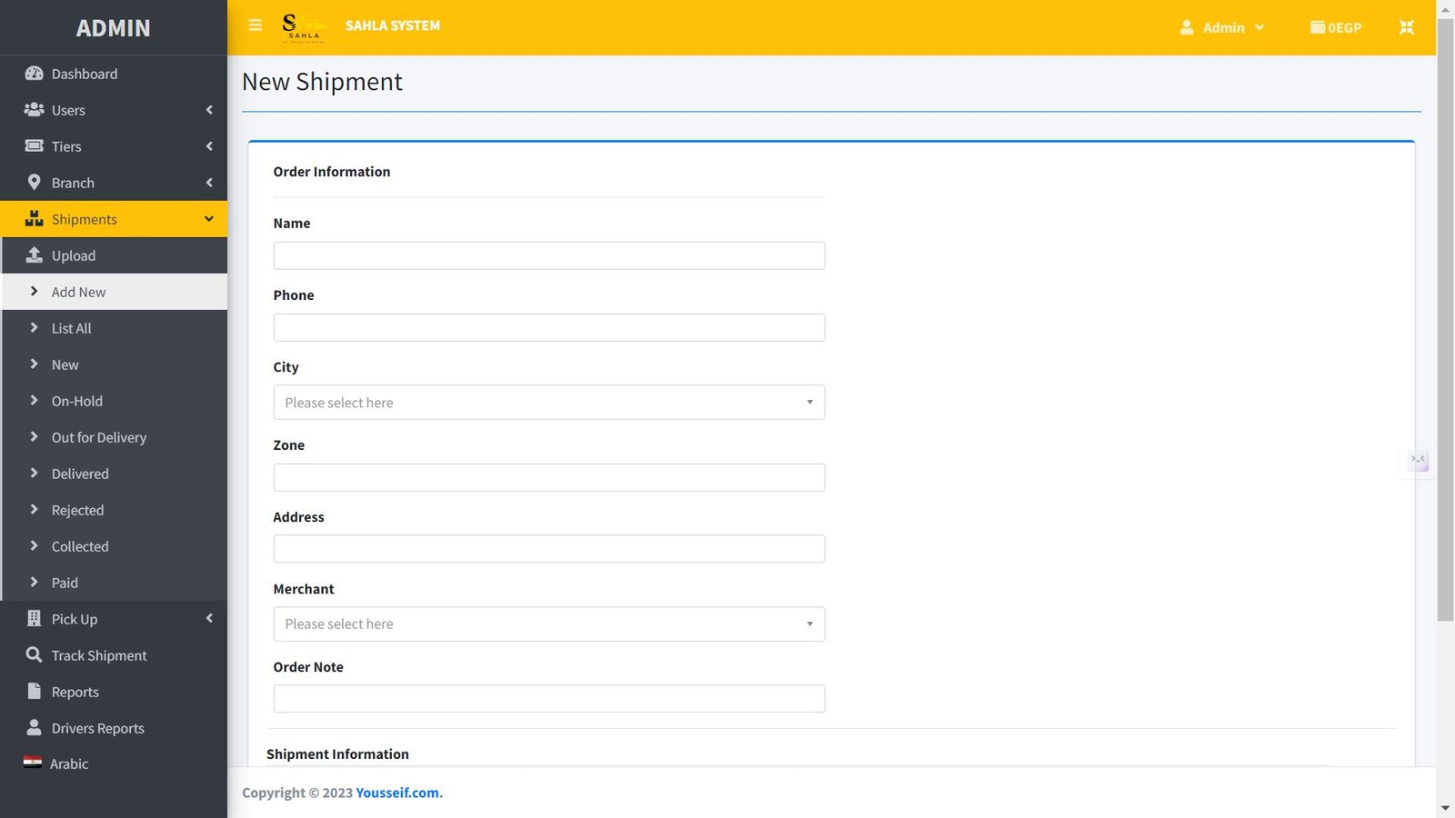Click the Shipments boxes icon

(34, 219)
